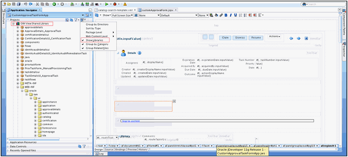
Task: Click the Italic I formatting icon
Action: [231, 15]
